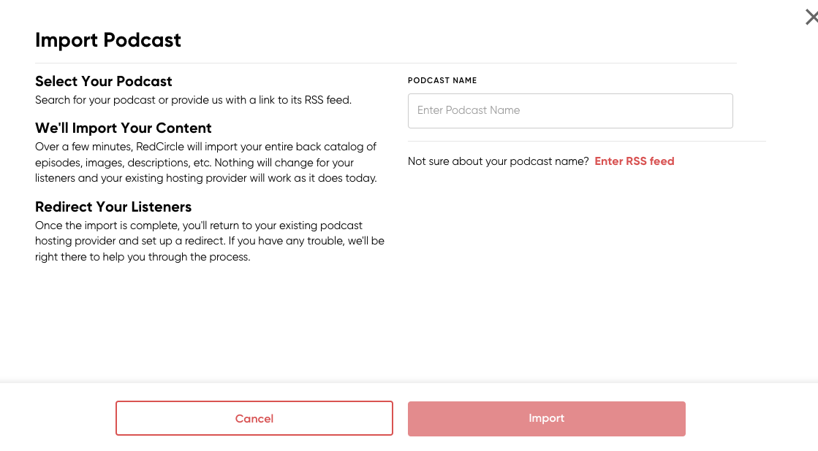Click the We'll Import Your Content heading
818x451 pixels.
(x=123, y=128)
